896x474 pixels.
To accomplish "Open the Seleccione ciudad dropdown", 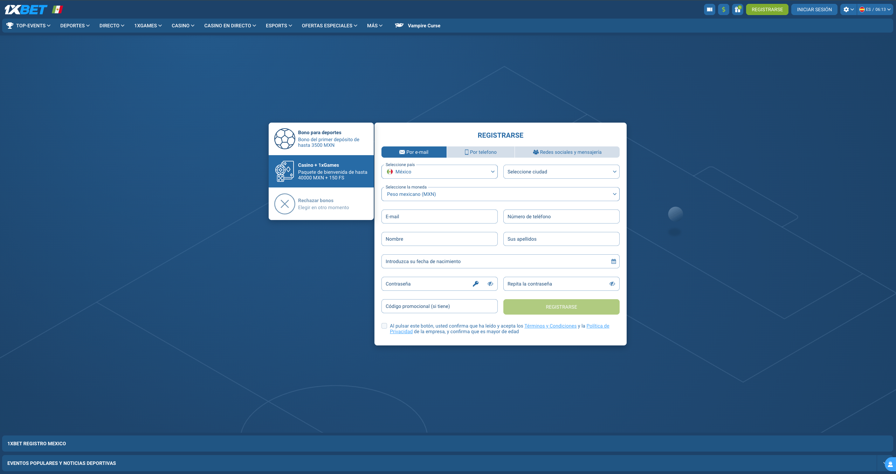I will pyautogui.click(x=561, y=172).
